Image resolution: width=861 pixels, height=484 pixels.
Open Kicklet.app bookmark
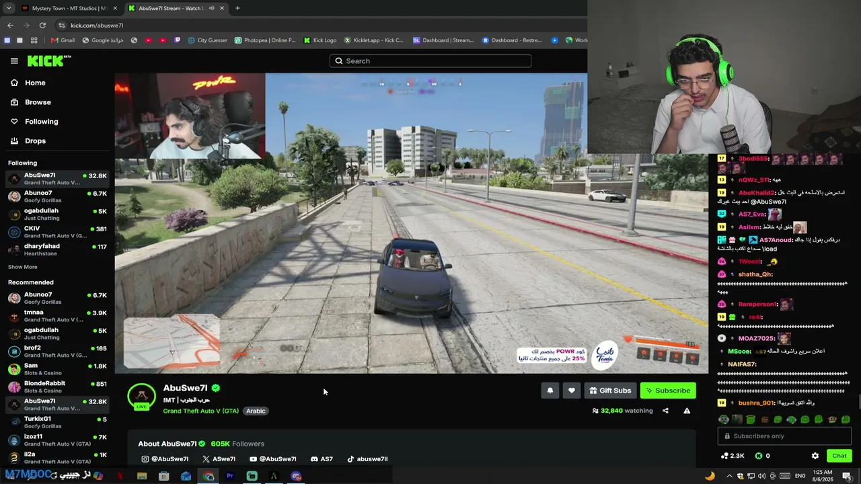[374, 40]
